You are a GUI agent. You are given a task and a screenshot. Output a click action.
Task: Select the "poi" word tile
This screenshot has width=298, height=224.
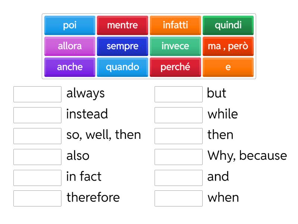pyautogui.click(x=69, y=25)
